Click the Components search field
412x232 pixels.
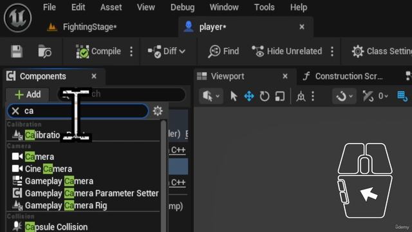click(122, 94)
